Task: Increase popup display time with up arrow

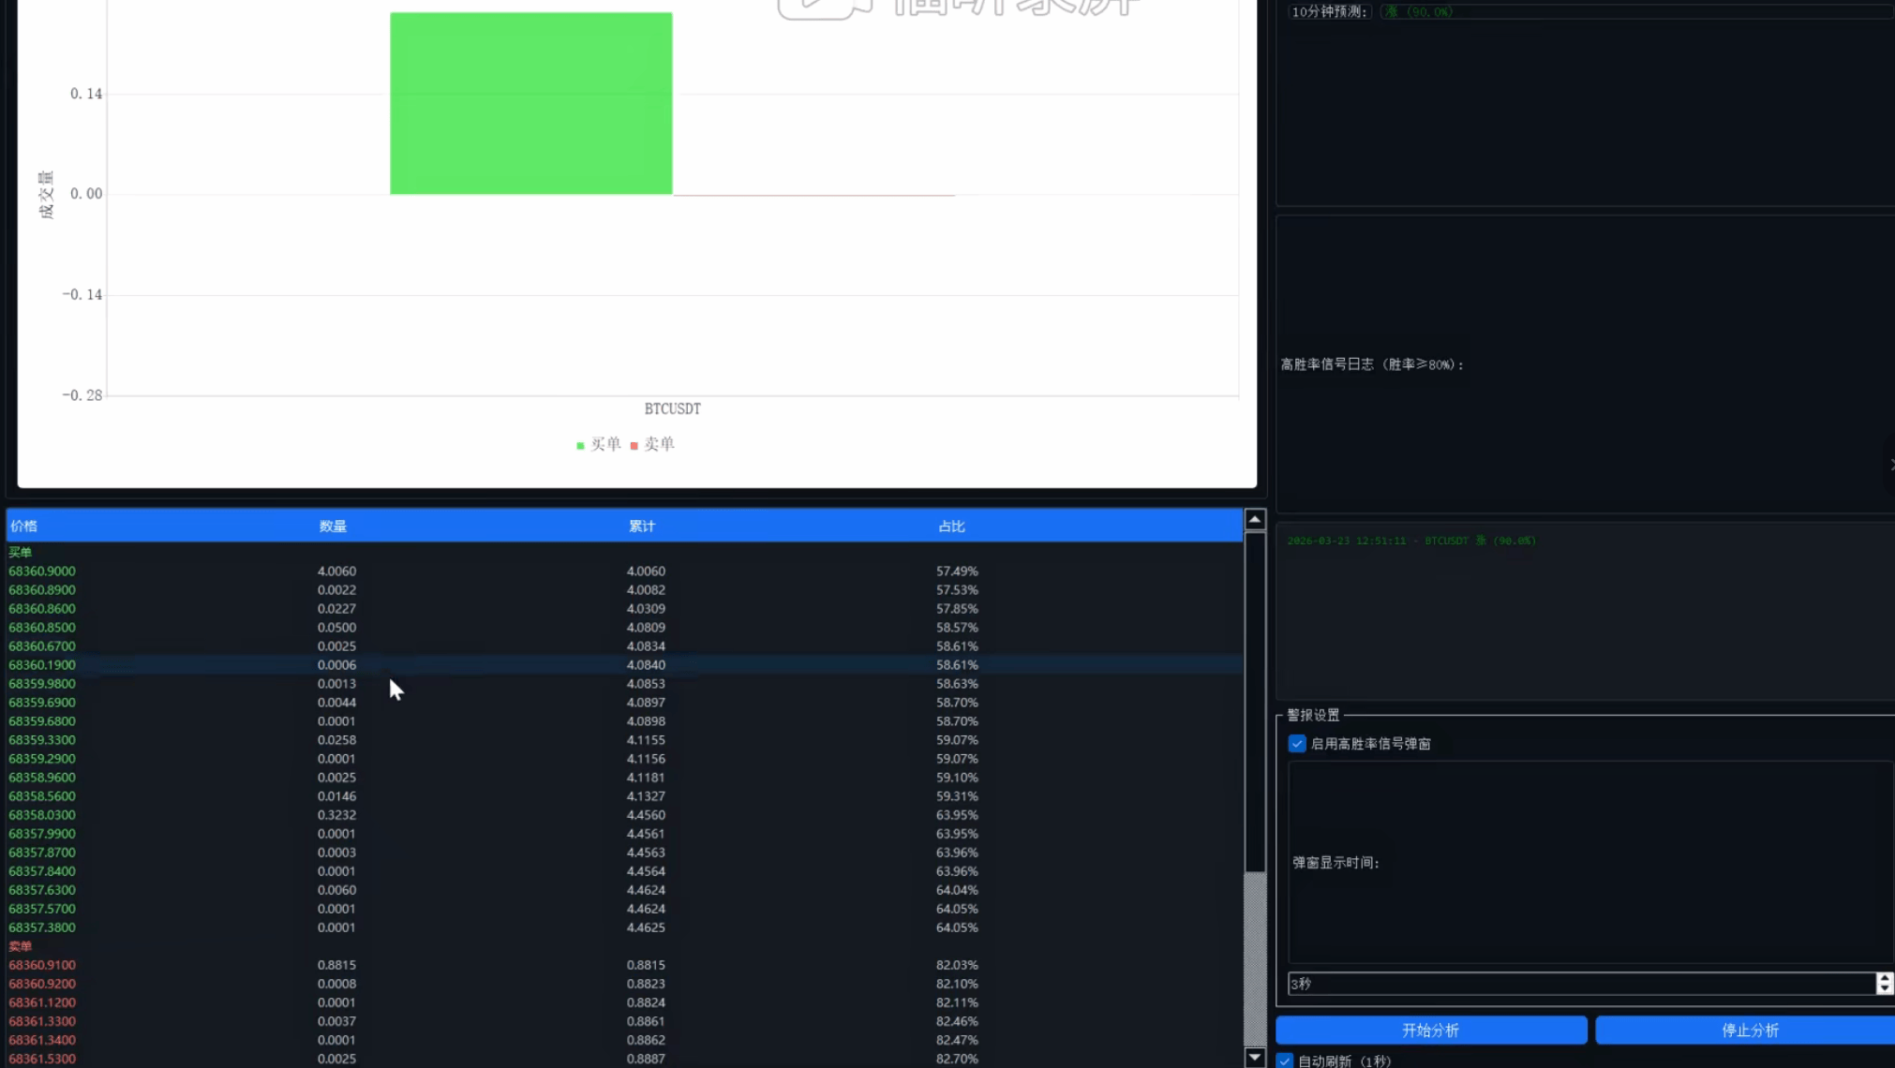Action: (x=1884, y=977)
